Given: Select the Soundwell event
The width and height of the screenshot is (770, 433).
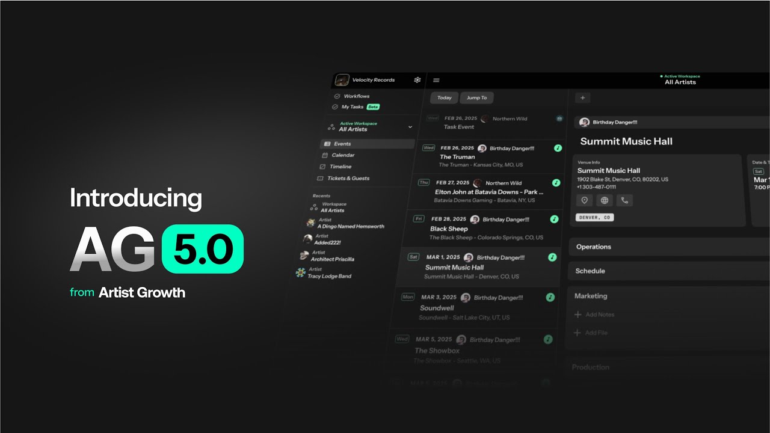Looking at the screenshot, I should click(475, 307).
